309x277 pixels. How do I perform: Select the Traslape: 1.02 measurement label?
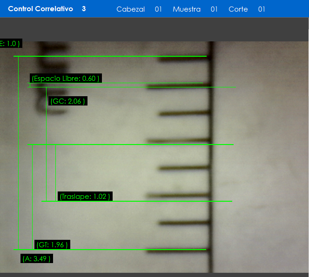(x=85, y=196)
